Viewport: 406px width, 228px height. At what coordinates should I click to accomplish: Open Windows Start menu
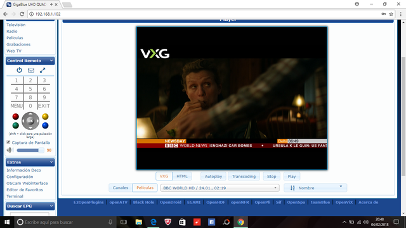coord(7,222)
